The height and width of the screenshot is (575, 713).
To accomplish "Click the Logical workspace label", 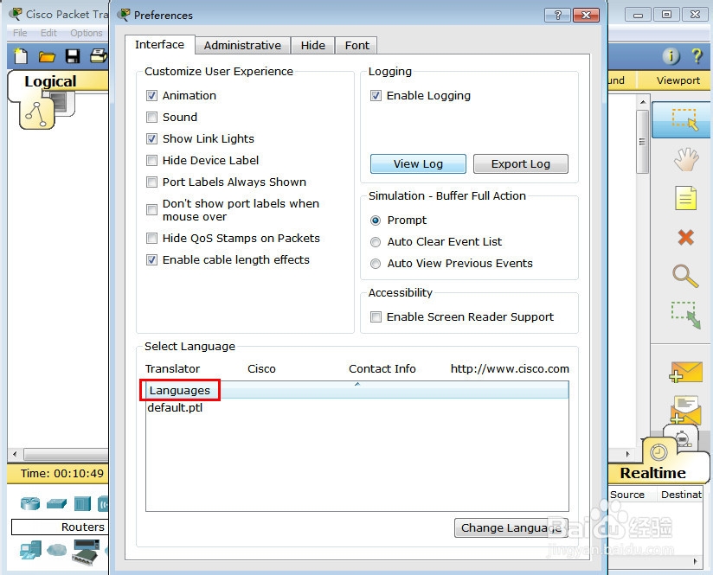I will (50, 81).
